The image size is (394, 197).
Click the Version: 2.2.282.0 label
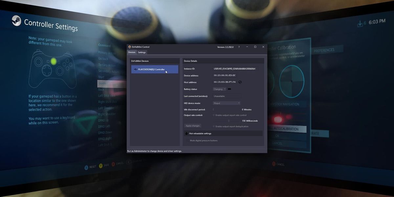[225, 47]
